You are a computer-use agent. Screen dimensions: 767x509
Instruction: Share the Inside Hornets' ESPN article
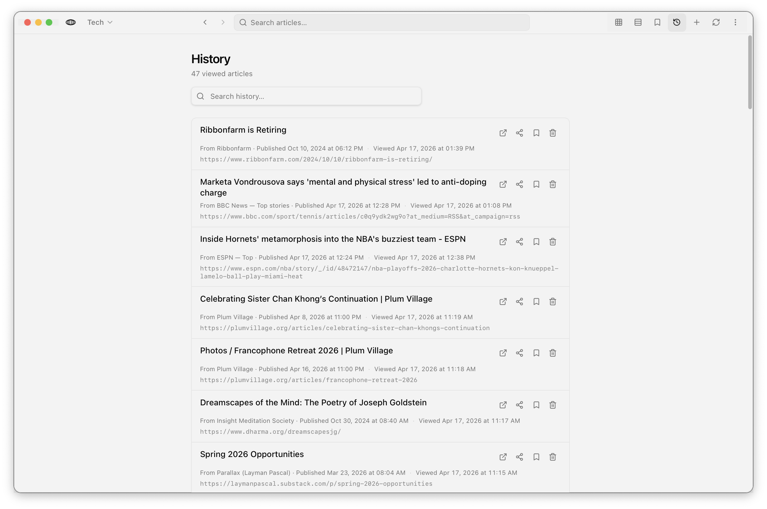[520, 242]
